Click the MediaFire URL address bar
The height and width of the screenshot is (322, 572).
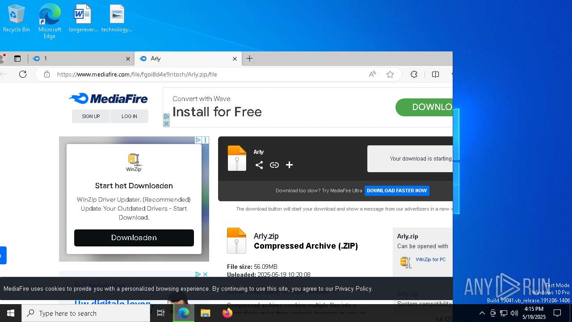tap(210, 74)
